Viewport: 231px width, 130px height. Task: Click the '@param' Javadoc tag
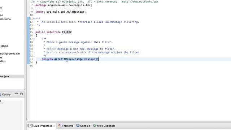pos(51,49)
